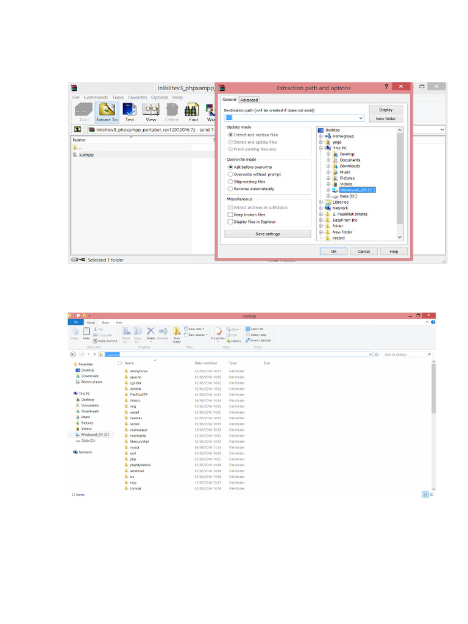Image resolution: width=468 pixels, height=624 pixels.
Task: Click Explorer help question mark icon
Action: [433, 322]
